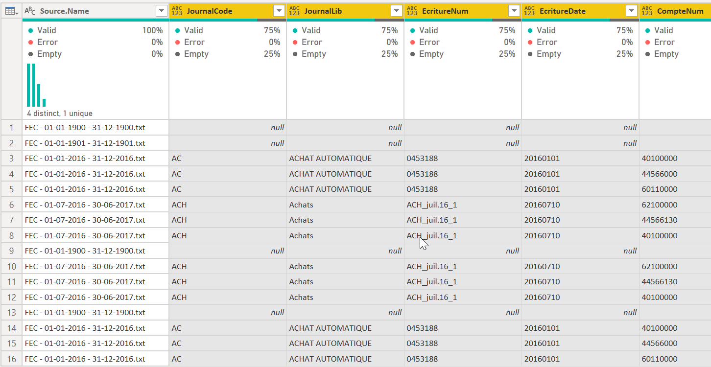The width and height of the screenshot is (711, 367).
Task: Open the EcritureDate column filter dropdown
Action: (x=631, y=11)
